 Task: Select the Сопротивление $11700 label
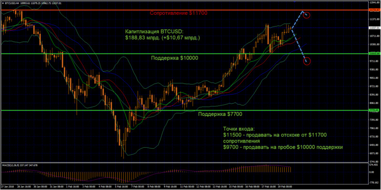point(178,13)
